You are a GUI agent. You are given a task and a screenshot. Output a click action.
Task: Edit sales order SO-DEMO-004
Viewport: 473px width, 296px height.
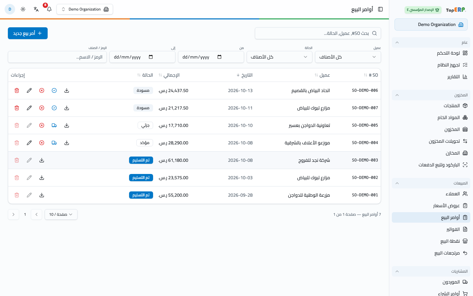pos(29,143)
